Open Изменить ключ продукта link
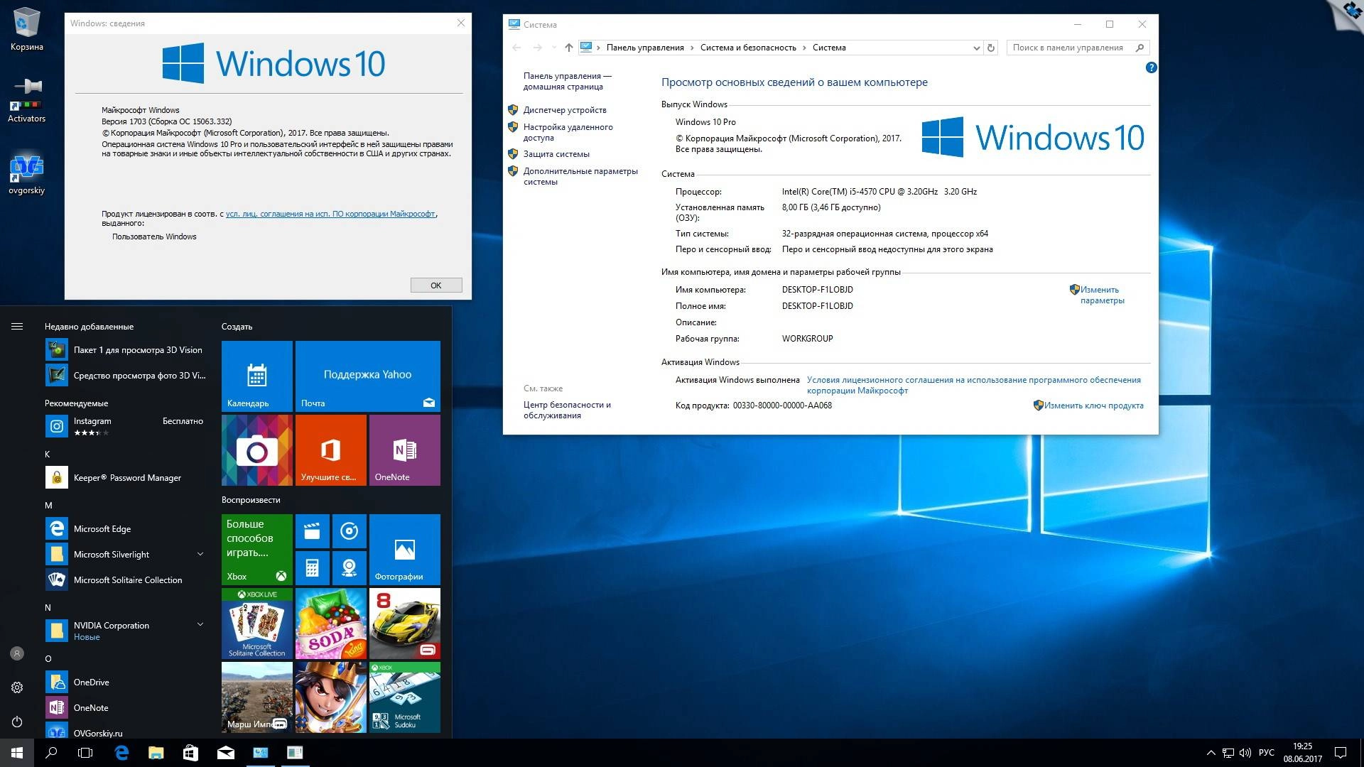 pyautogui.click(x=1093, y=406)
